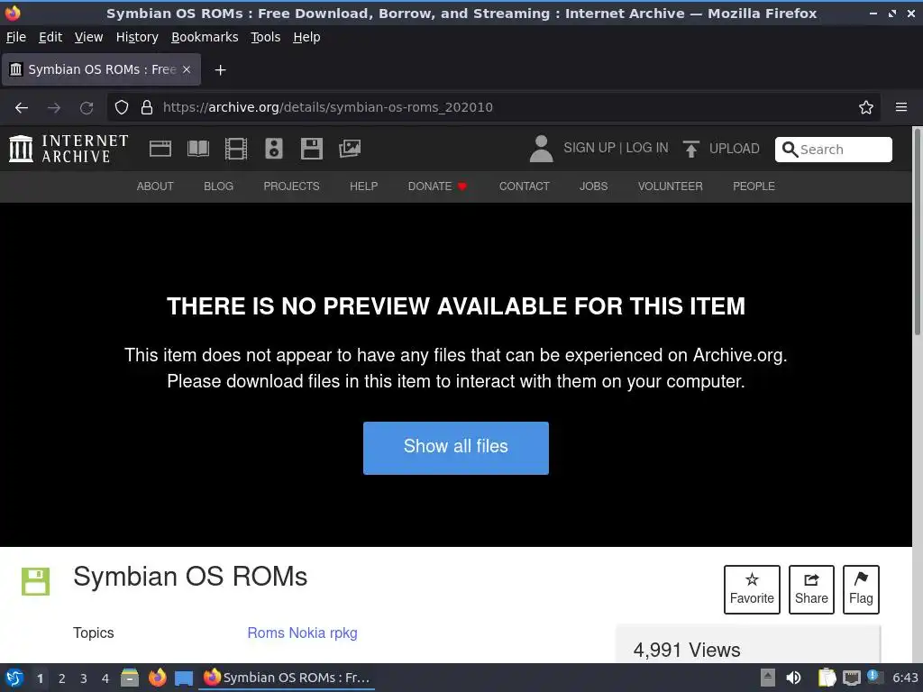Open the Audio speaker icon

point(274,149)
